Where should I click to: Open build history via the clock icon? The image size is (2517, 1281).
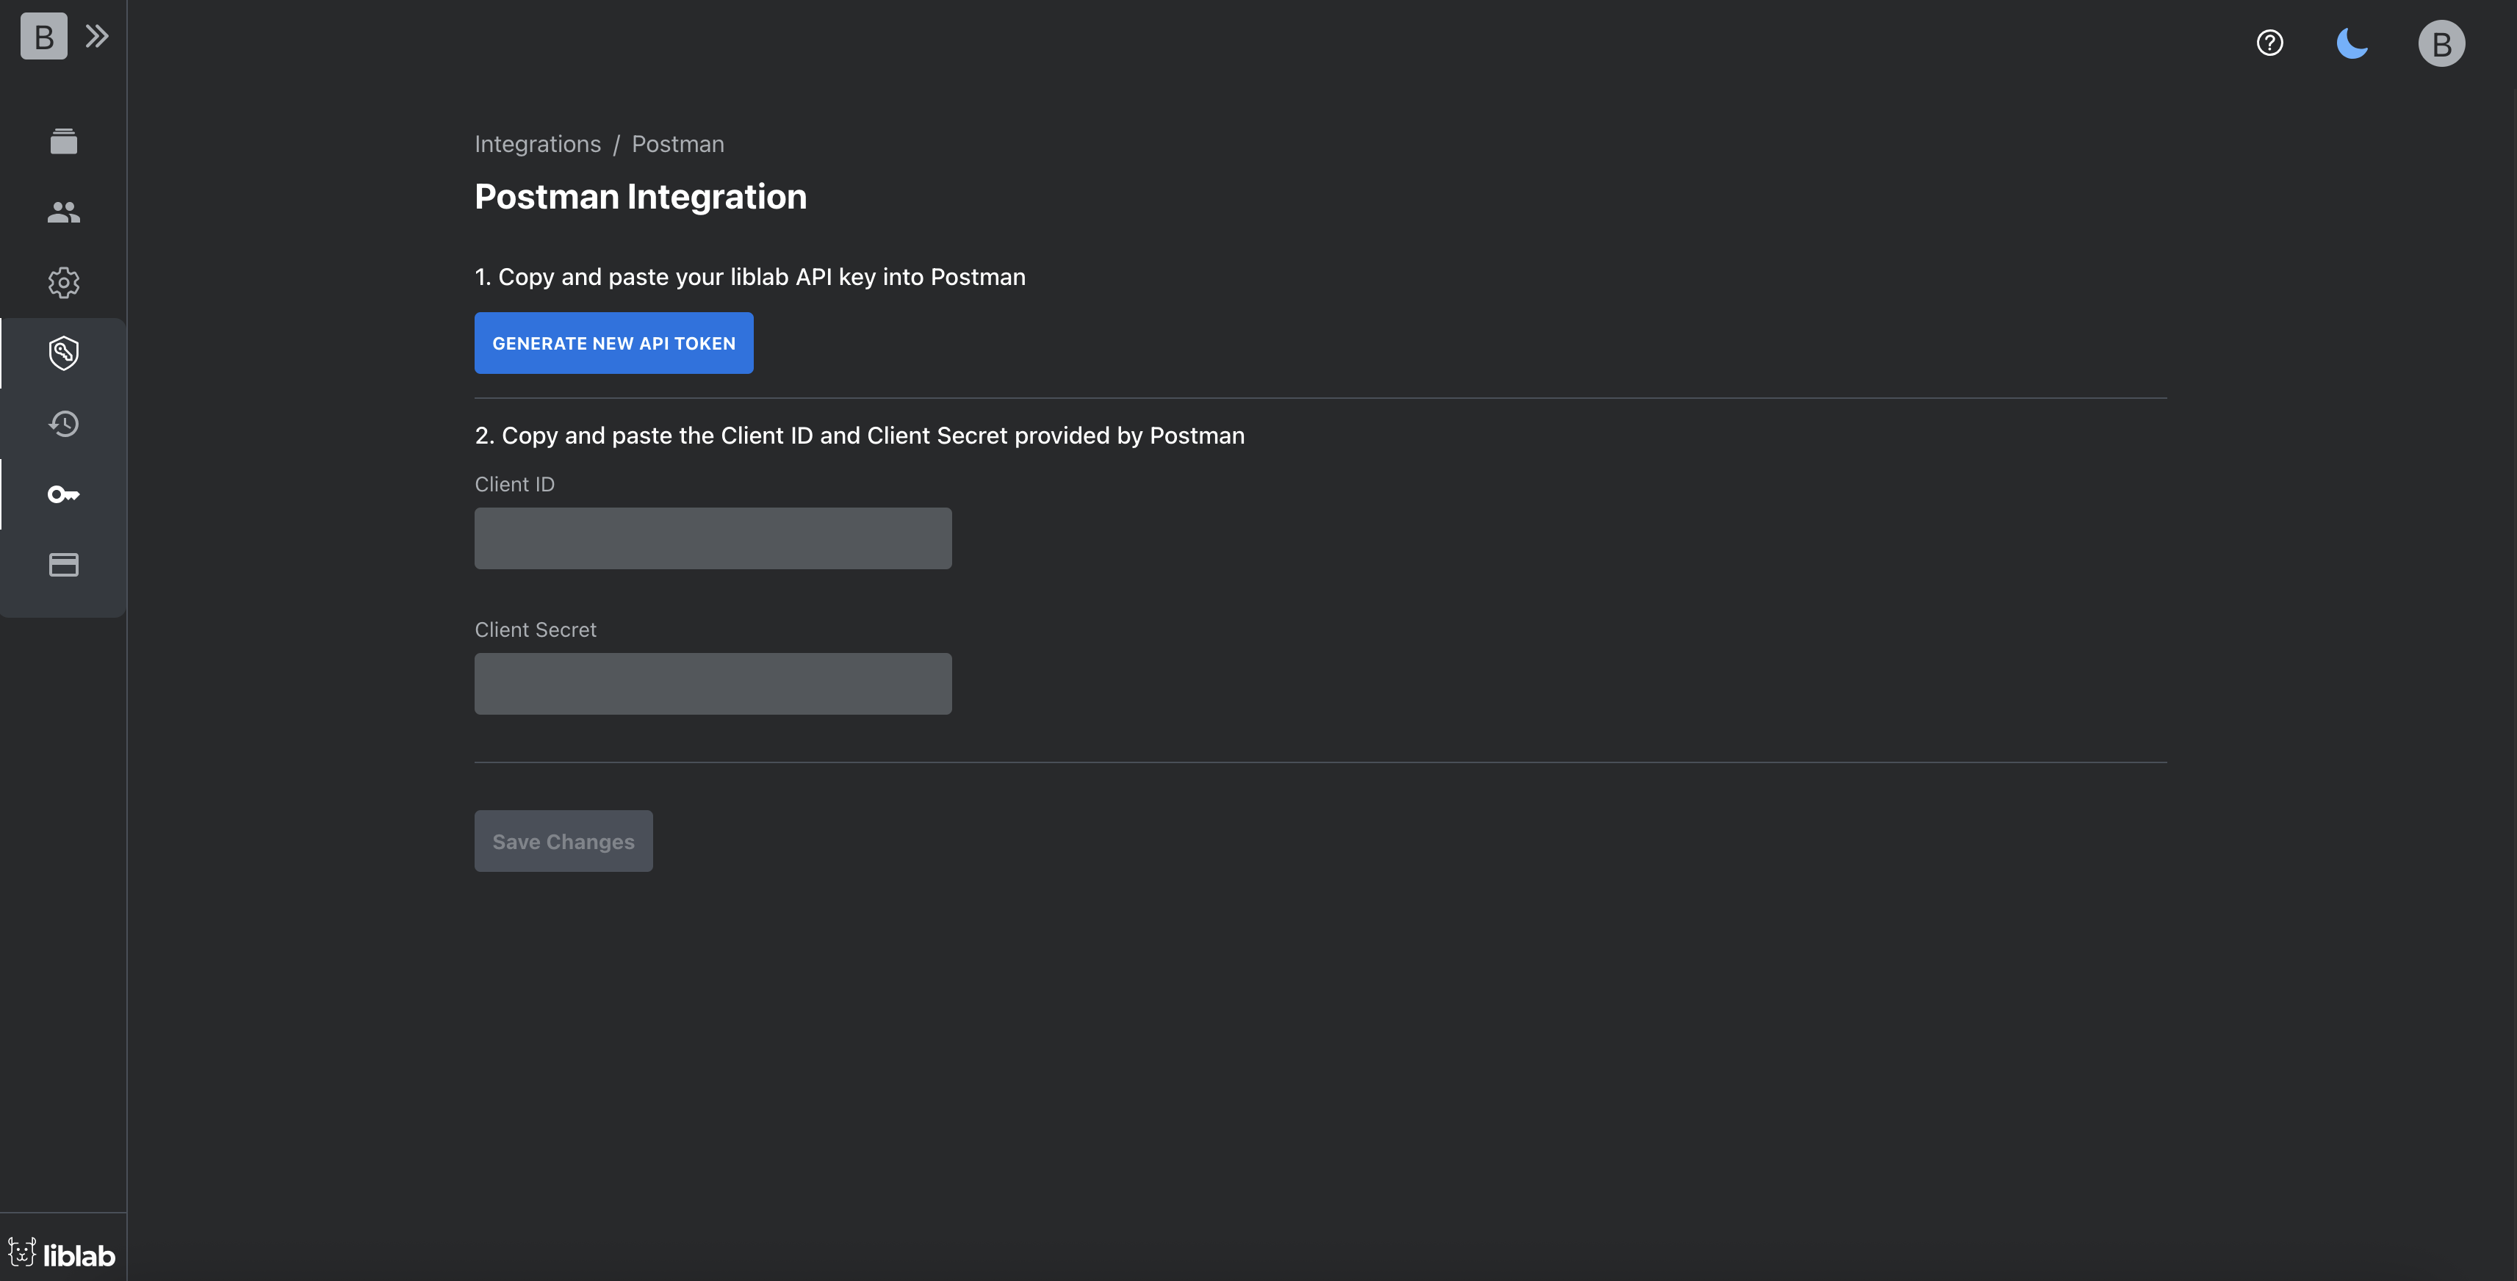62,423
